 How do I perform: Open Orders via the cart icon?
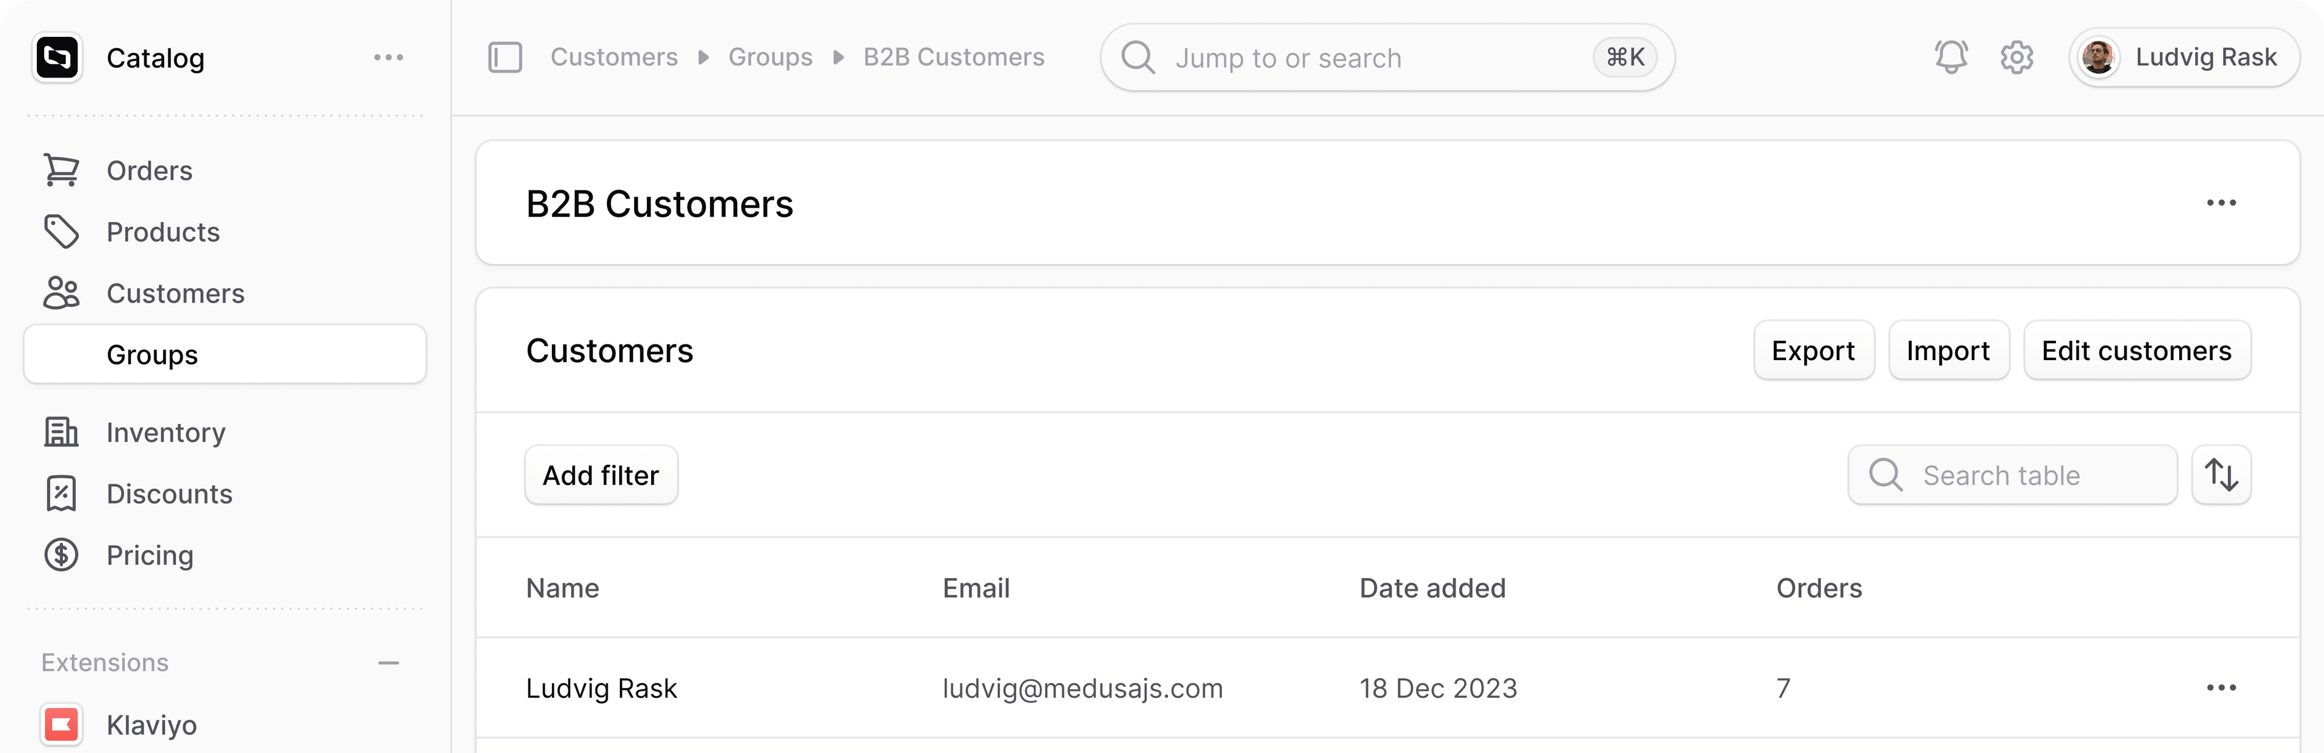(61, 171)
